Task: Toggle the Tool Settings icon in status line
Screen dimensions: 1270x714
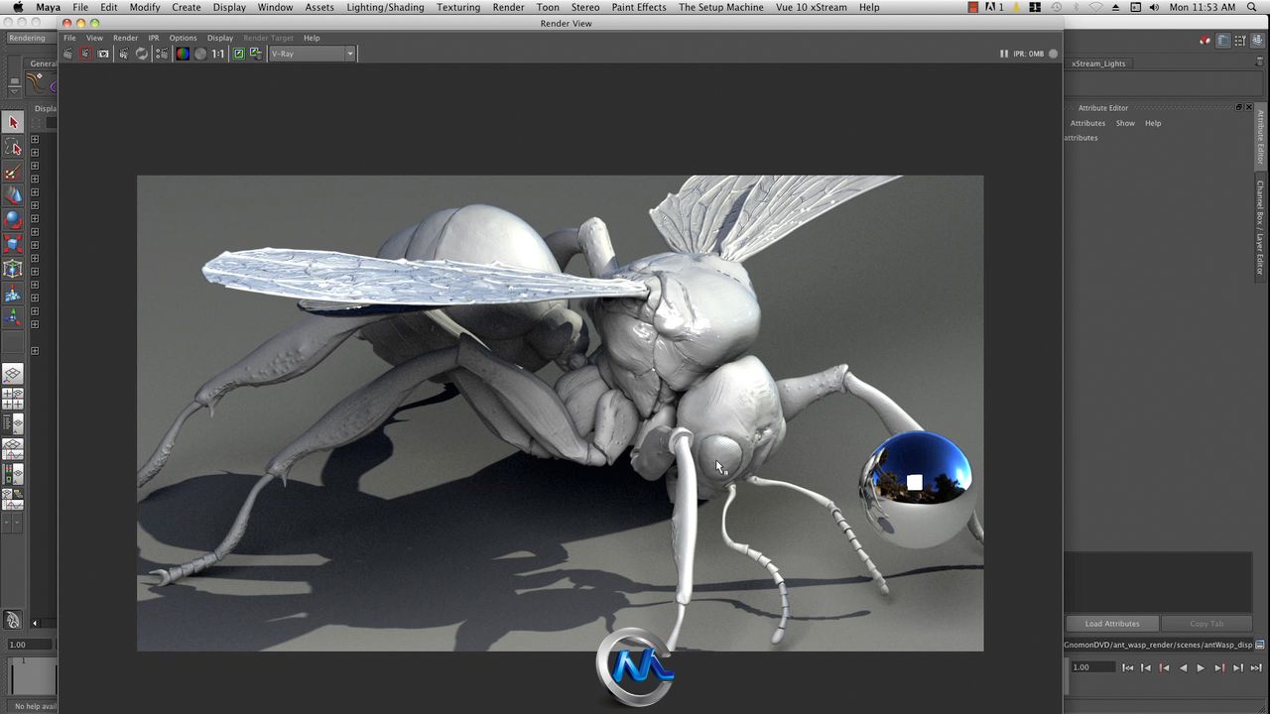Action: tap(1240, 41)
